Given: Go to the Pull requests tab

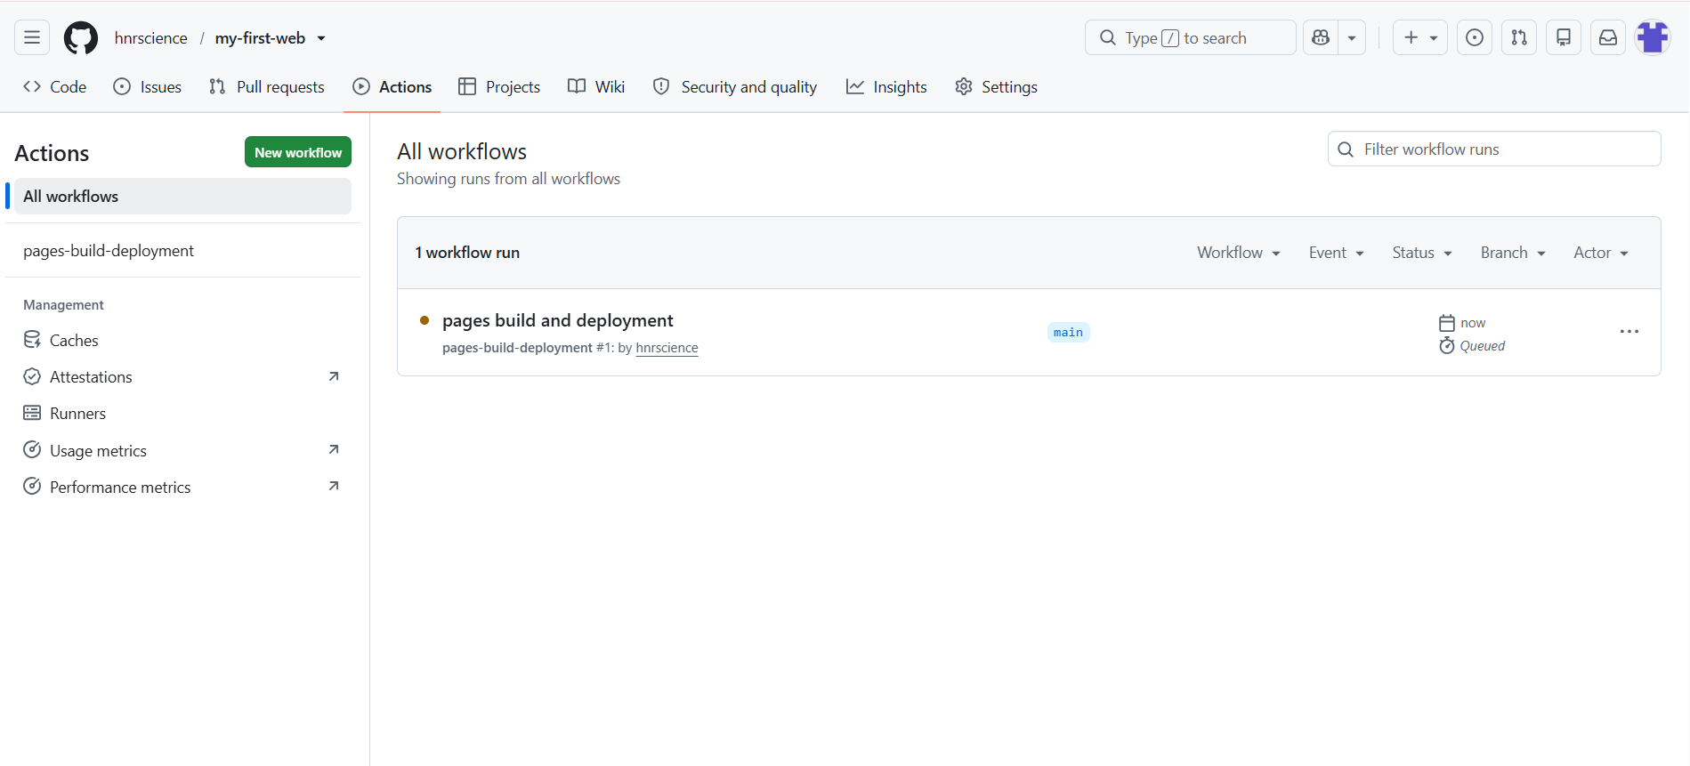Looking at the screenshot, I should pos(267,86).
